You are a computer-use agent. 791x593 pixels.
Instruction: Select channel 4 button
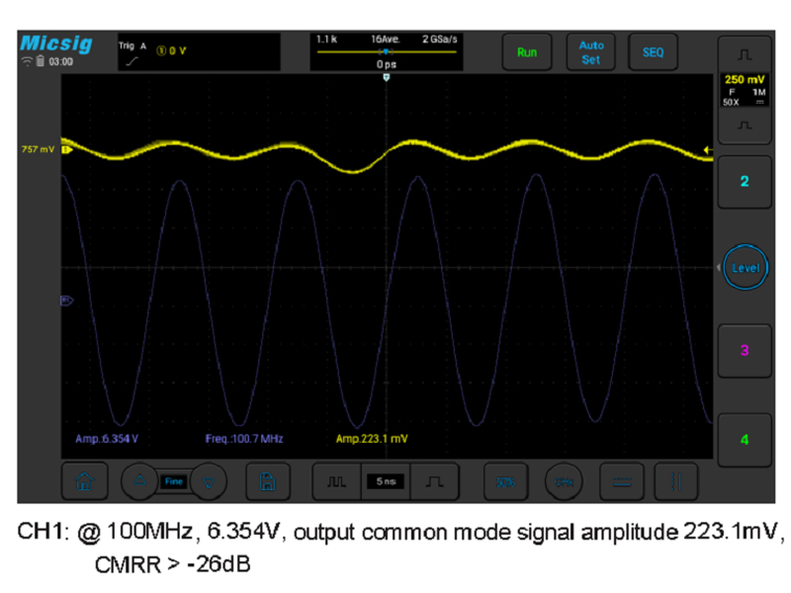coord(744,437)
